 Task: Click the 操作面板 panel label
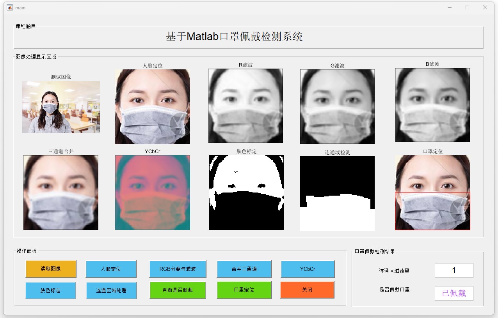27,251
